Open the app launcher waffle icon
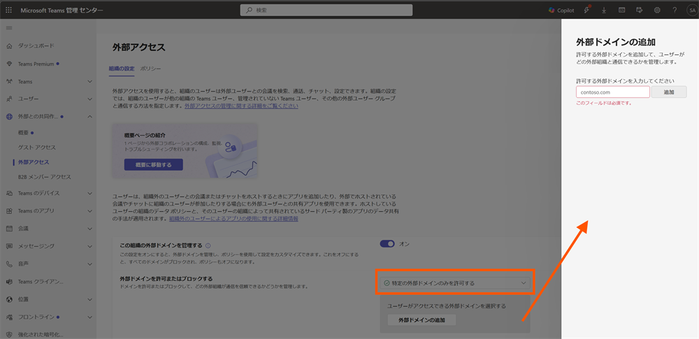 [8, 10]
